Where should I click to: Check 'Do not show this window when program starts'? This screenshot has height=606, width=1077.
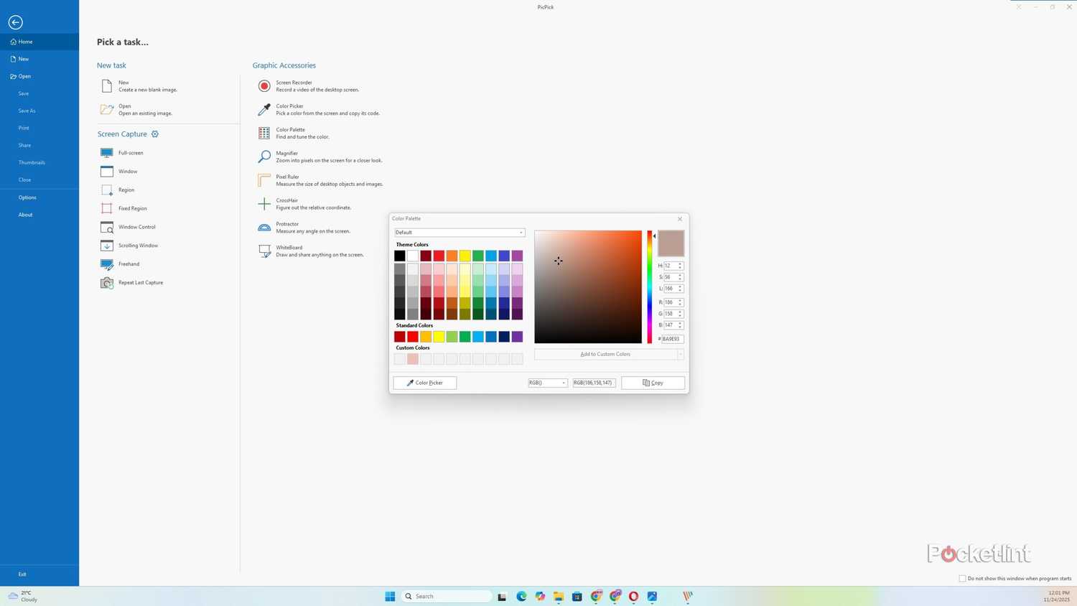tap(962, 579)
